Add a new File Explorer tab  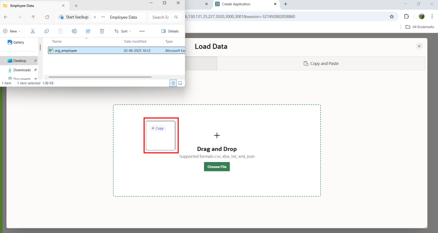76,6
